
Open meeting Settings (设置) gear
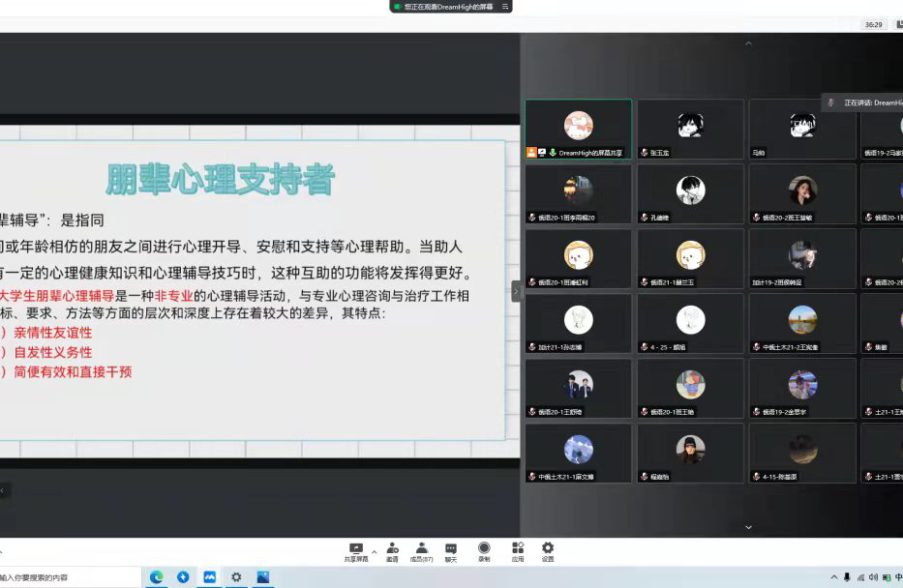(x=548, y=549)
